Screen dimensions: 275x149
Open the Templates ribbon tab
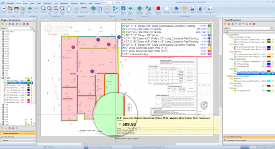point(64,3)
